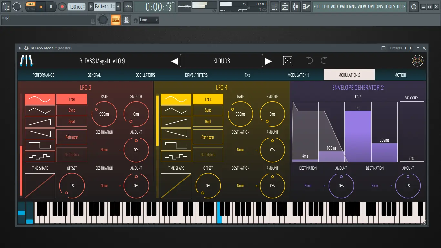Click the preset grid icon beside Presets
The image size is (441, 248).
(x=384, y=48)
